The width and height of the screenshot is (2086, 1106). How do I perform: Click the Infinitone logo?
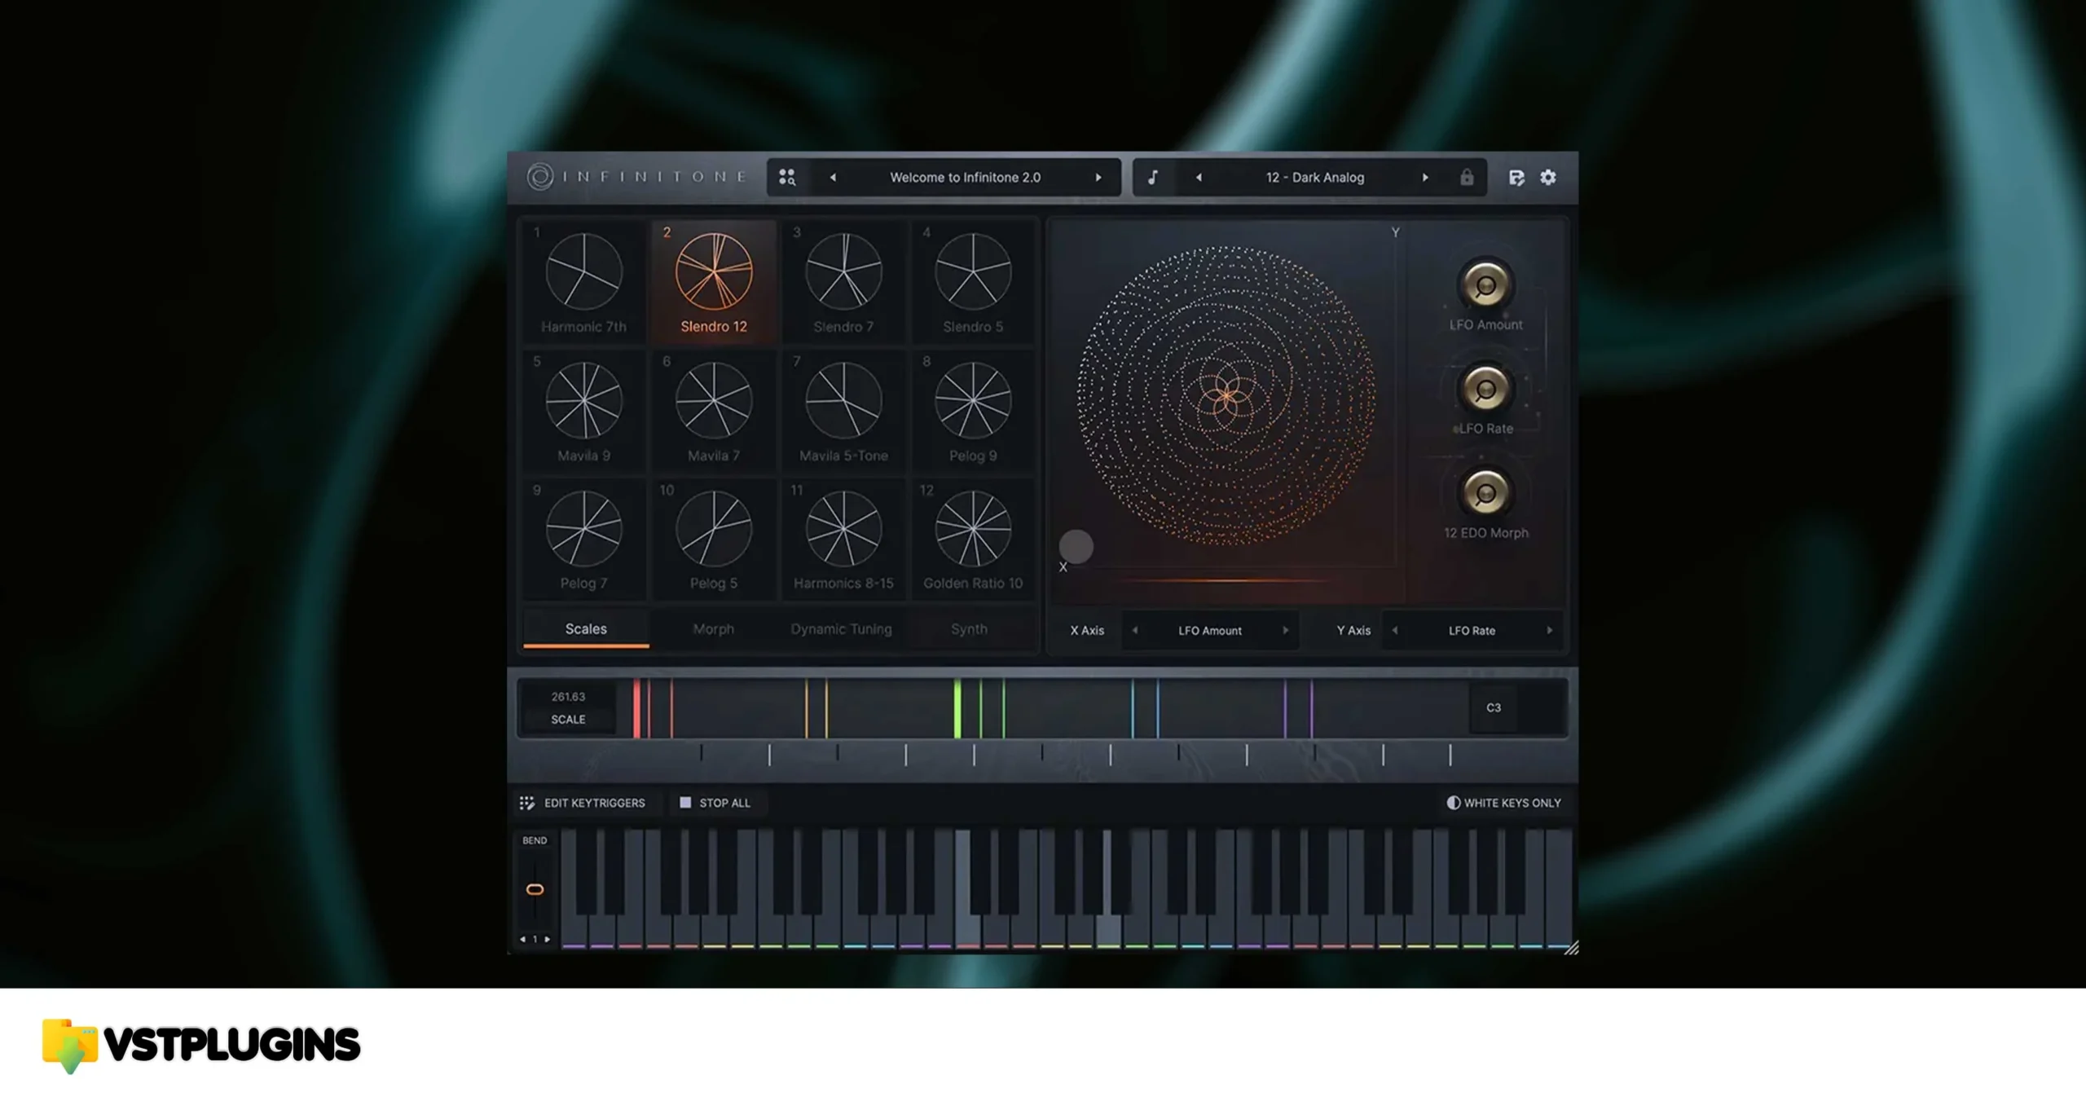(x=636, y=177)
